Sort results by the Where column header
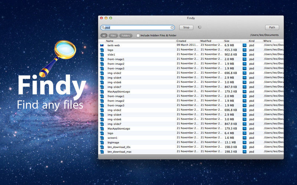The width and height of the screenshot is (297, 185). click(x=273, y=41)
